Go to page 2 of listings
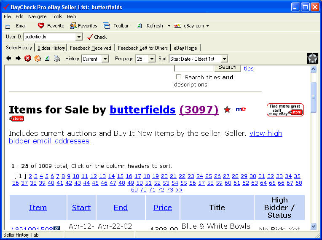Viewport: 322px width, 240px height. [x=30, y=176]
